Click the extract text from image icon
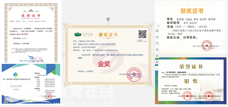Image resolution: width=228 pixels, height=107 pixels. click(157, 55)
